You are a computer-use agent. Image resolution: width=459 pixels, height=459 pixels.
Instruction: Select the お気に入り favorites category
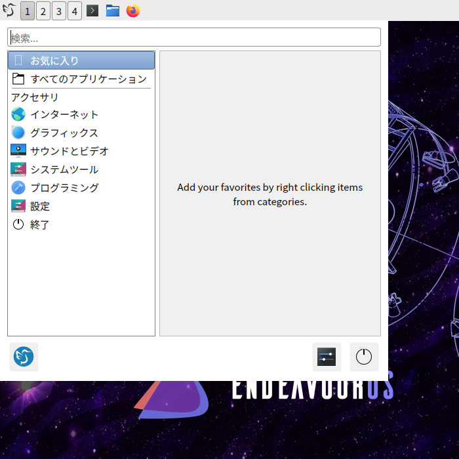[81, 60]
